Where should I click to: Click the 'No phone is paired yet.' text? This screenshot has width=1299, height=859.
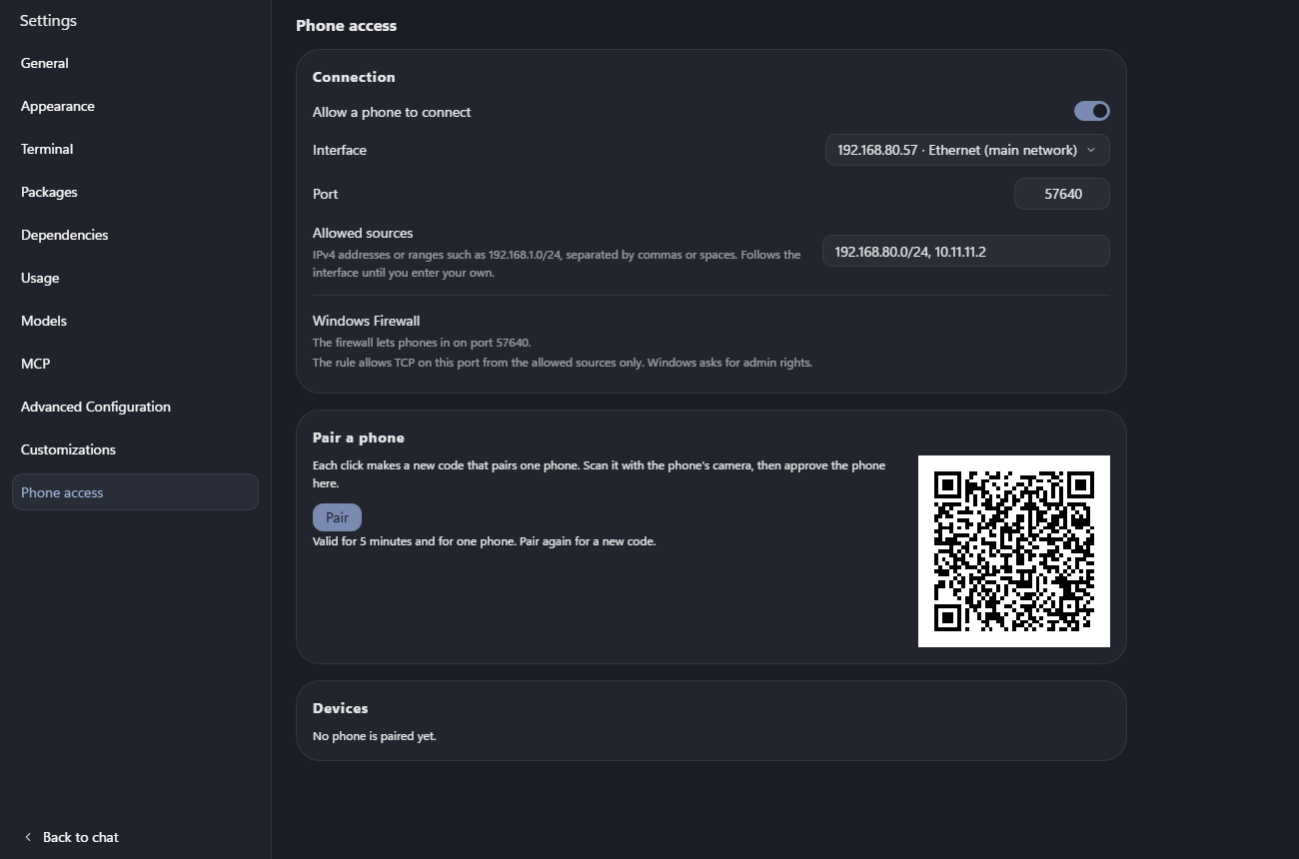tap(375, 736)
